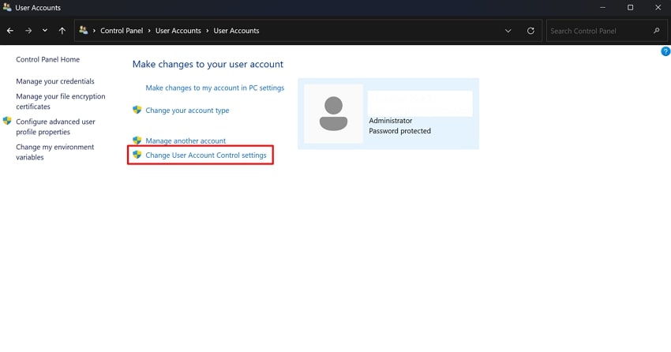Expand the chevron after Control Panel breadcrumb
Viewport: 671px width, 352px height.
(149, 31)
